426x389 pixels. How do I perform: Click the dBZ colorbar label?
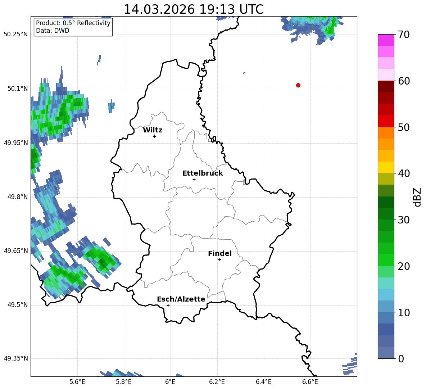pyautogui.click(x=418, y=197)
